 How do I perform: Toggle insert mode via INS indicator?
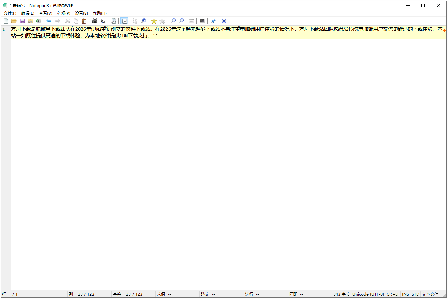coord(405,294)
